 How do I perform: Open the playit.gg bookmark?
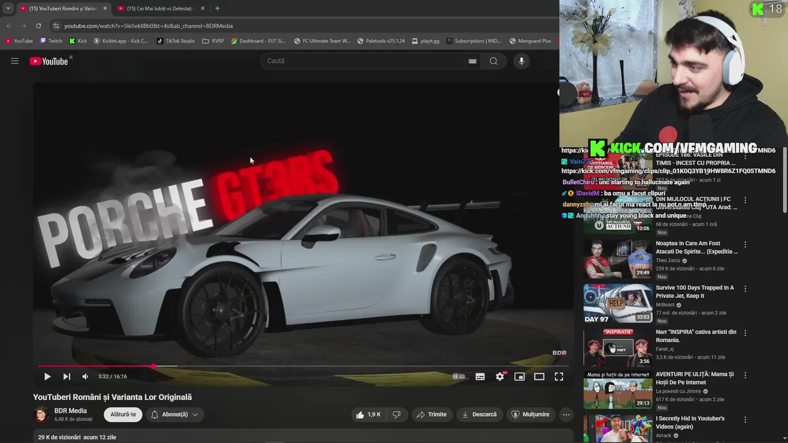425,41
